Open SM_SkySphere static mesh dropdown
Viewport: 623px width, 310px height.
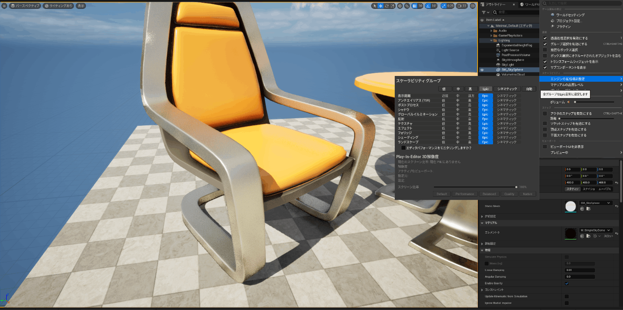tap(596, 203)
